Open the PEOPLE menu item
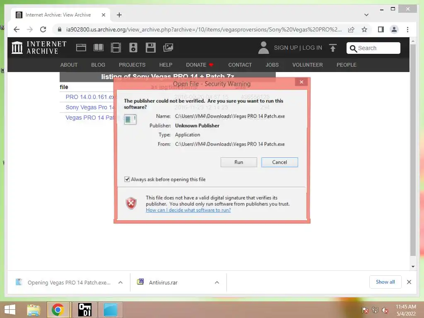424x318 pixels. 347,65
